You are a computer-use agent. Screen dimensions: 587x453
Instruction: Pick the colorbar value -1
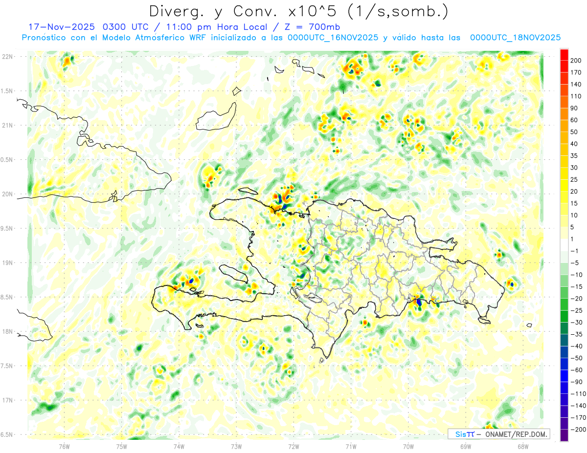point(574,251)
